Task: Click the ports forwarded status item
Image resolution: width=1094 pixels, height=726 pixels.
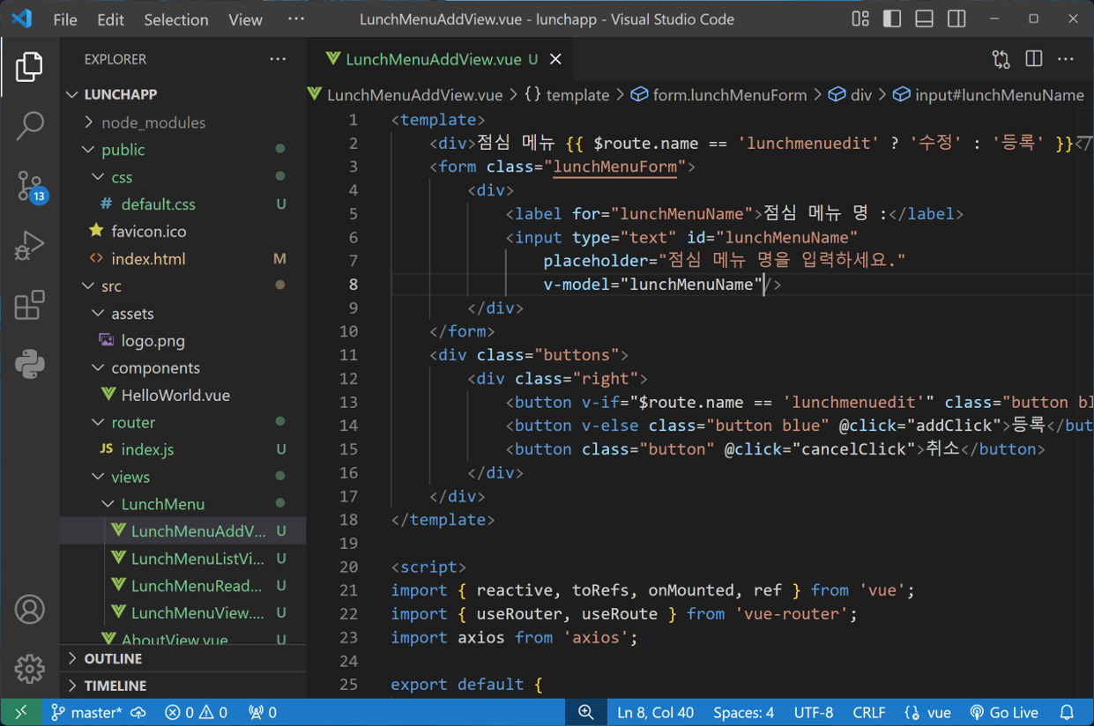Action: (263, 712)
